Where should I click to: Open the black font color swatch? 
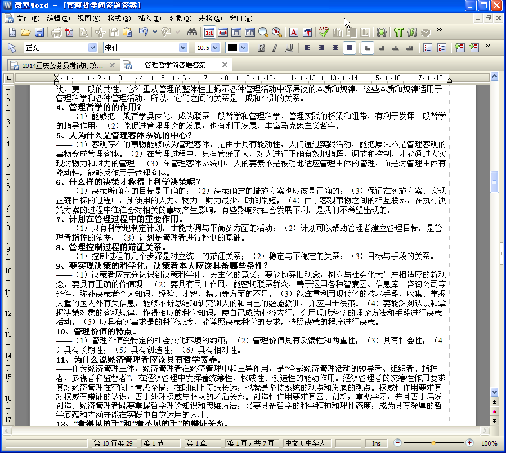click(236, 48)
